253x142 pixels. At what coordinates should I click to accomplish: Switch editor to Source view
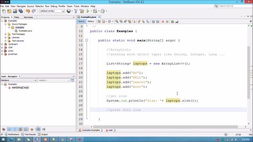click(81, 21)
